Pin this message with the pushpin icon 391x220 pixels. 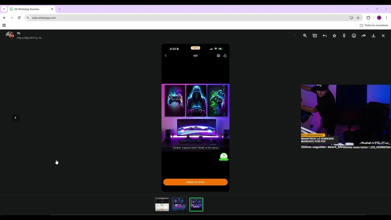point(344,36)
